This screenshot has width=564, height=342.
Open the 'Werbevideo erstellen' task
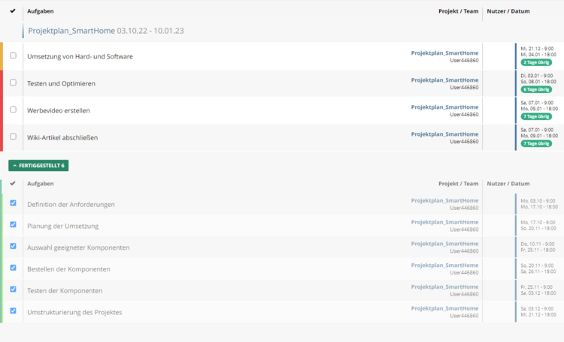pos(59,110)
